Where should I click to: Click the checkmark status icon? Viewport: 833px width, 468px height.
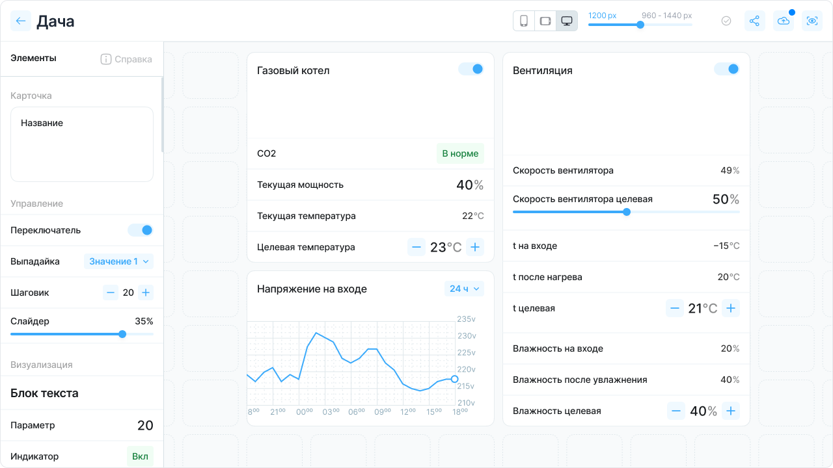[x=726, y=21]
